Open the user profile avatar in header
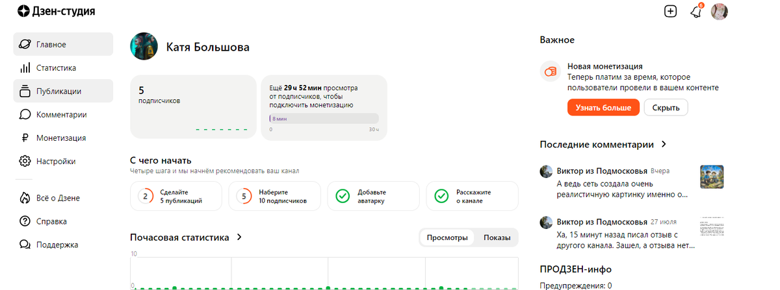Viewport: 780px width, 290px height. (x=720, y=11)
